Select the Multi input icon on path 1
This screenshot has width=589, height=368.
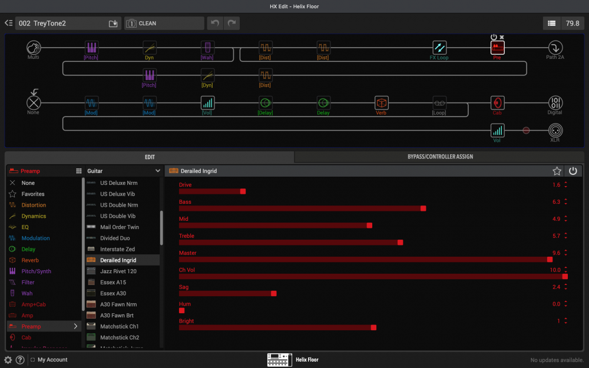(34, 48)
